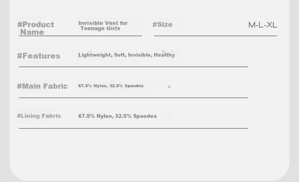The width and height of the screenshot is (299, 182).
Task: Select the Lightweight, Soft, Invisible, Healthy text
Action: [127, 55]
